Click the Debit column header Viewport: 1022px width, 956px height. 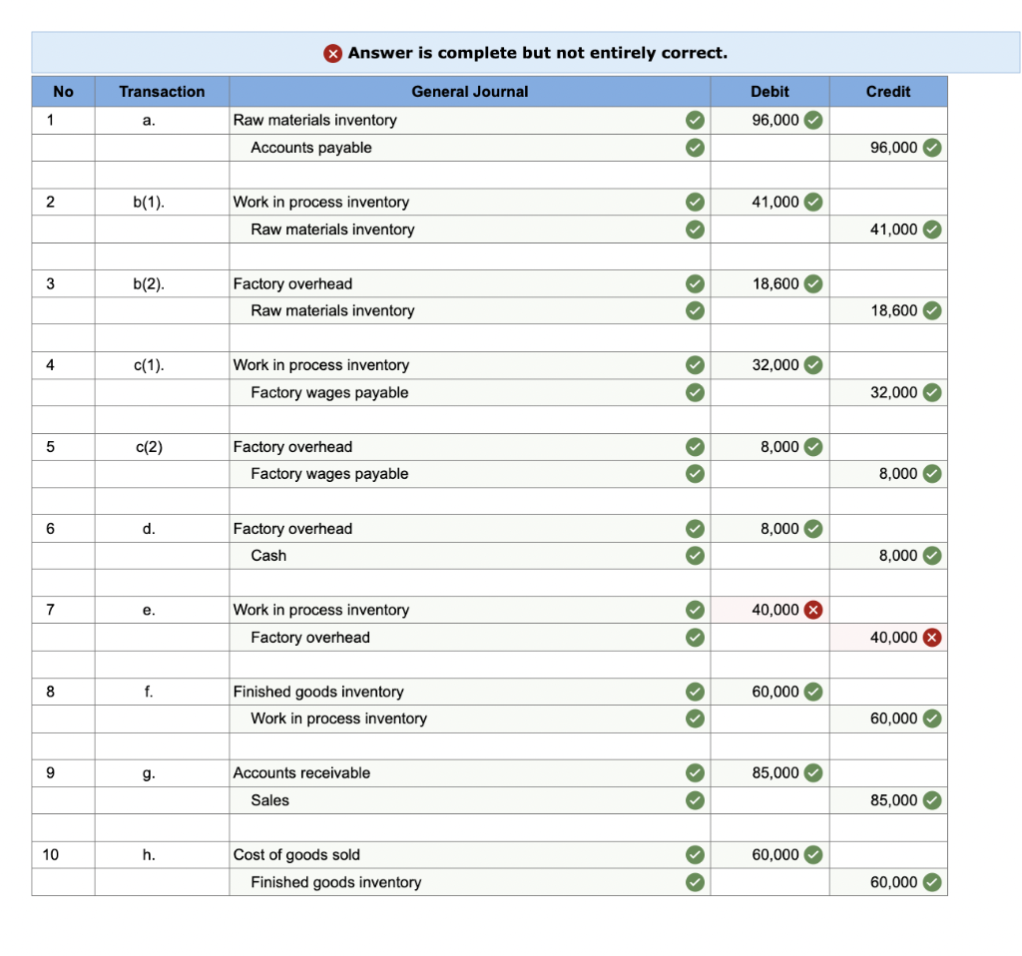(769, 92)
